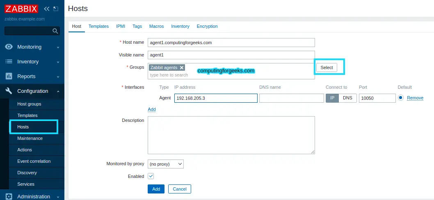Open the Encryption tab
Image resolution: width=434 pixels, height=200 pixels.
[207, 26]
